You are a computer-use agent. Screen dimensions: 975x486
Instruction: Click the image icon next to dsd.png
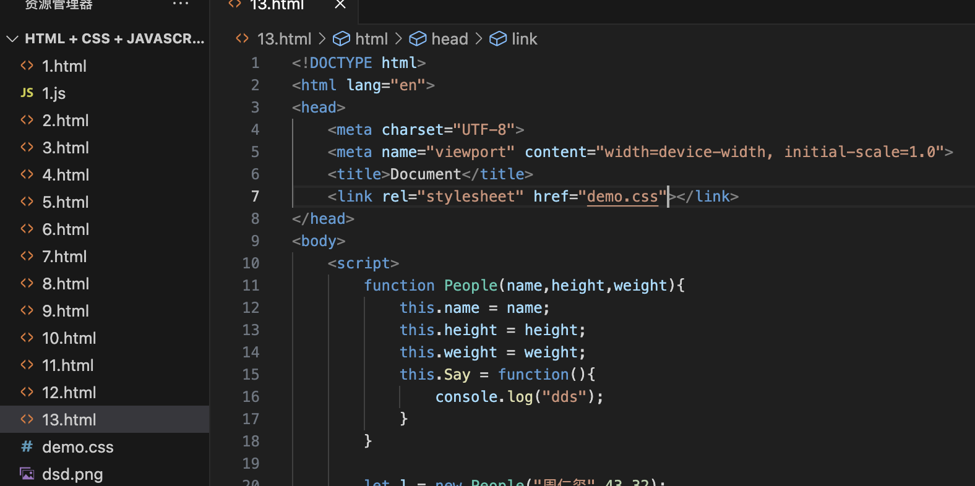coord(27,474)
